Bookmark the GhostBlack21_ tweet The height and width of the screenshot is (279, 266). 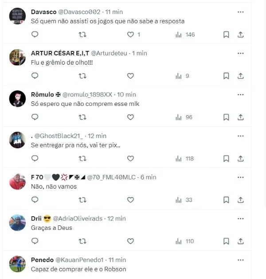point(226,159)
